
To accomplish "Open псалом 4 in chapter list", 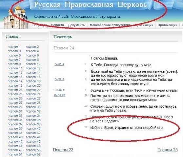I will pos(32,51).
